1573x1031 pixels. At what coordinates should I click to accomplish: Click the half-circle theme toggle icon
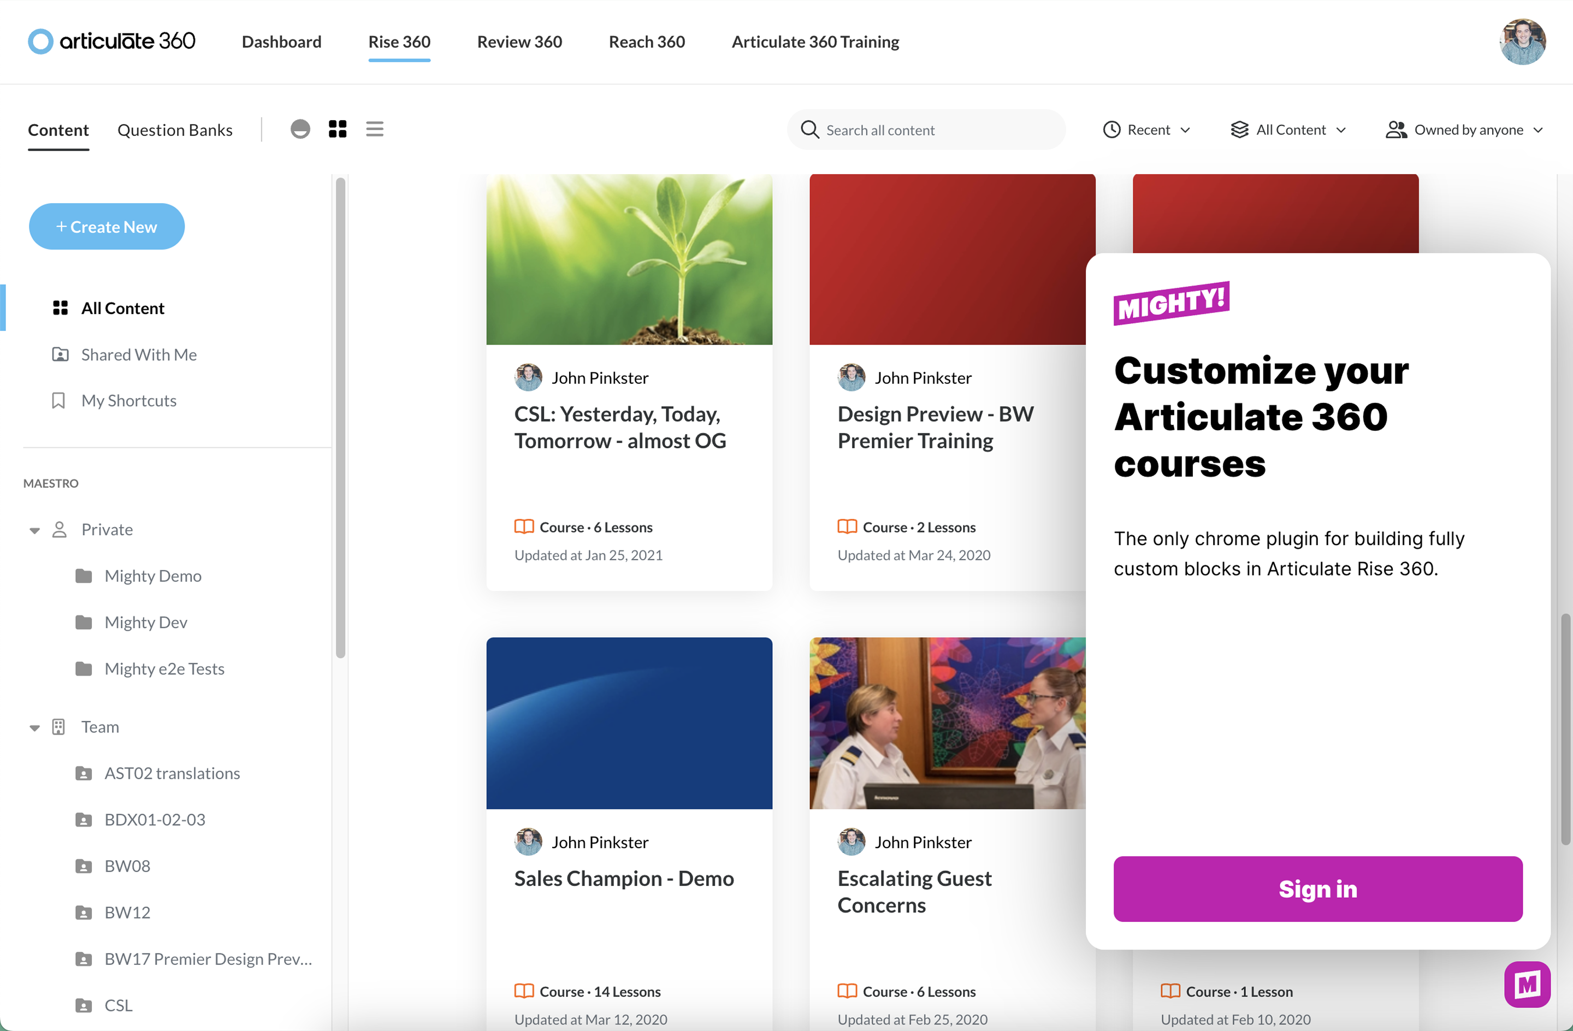(x=300, y=129)
